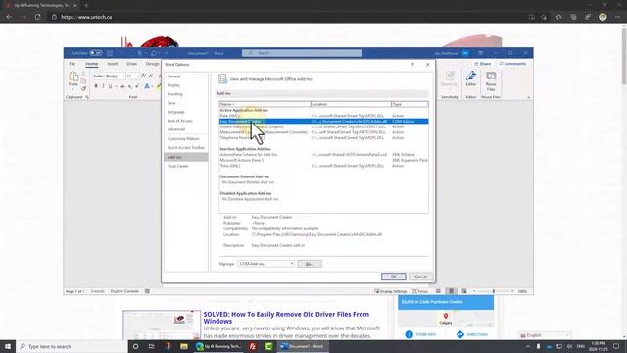Click the Word title bar Search box
Image resolution: width=627 pixels, height=353 pixels.
click(302, 53)
